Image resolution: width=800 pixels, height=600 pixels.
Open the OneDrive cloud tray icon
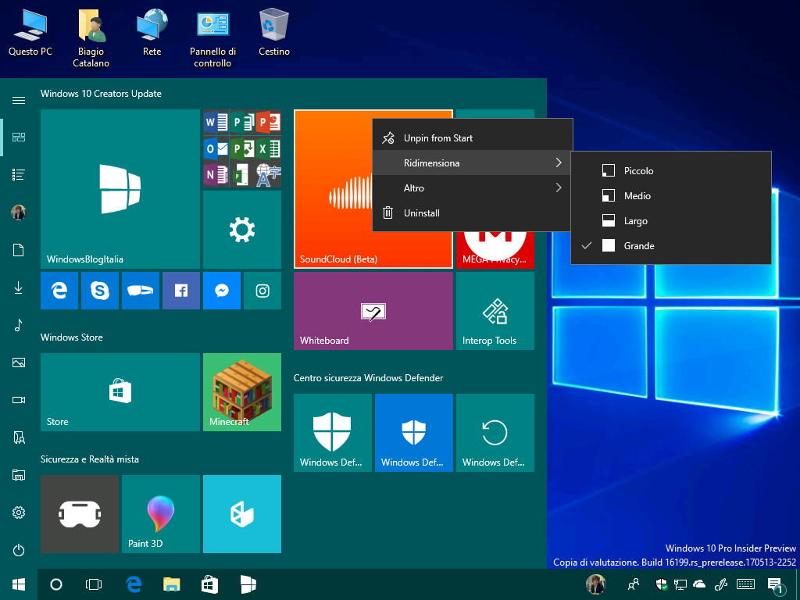click(699, 584)
